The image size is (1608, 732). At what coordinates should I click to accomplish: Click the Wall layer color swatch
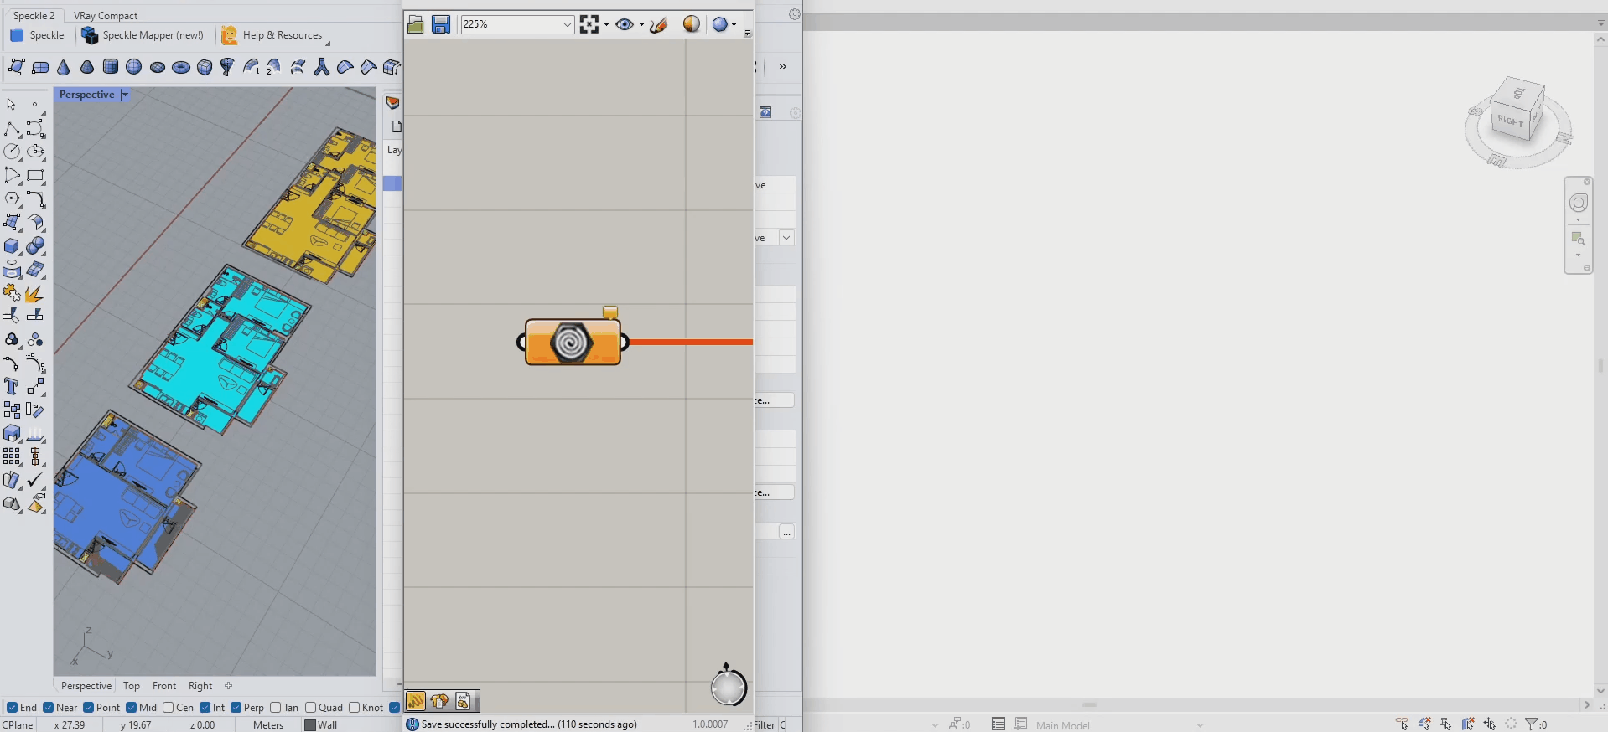[x=310, y=725]
